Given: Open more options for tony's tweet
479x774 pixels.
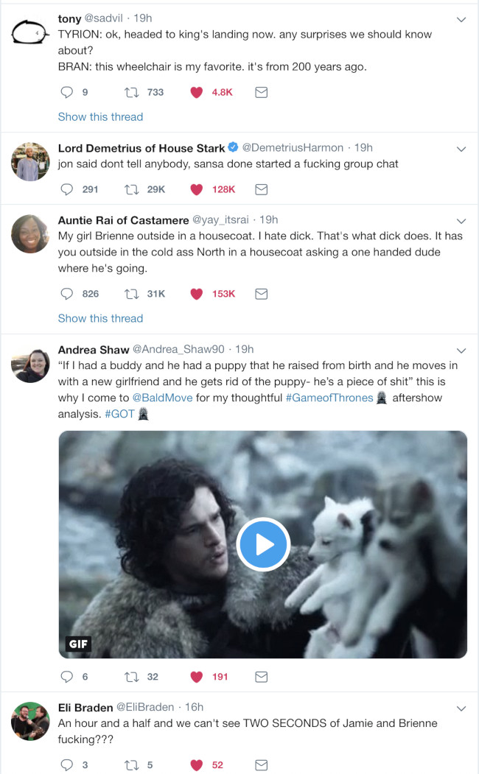Looking at the screenshot, I should [461, 19].
